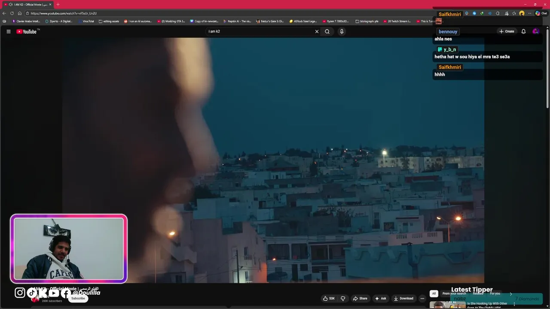Open the YouTube account avatar menu
The width and height of the screenshot is (550, 309).
click(535, 31)
